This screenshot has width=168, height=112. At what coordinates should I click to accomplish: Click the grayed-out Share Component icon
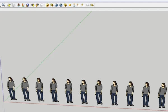pyautogui.click(x=41, y=5)
